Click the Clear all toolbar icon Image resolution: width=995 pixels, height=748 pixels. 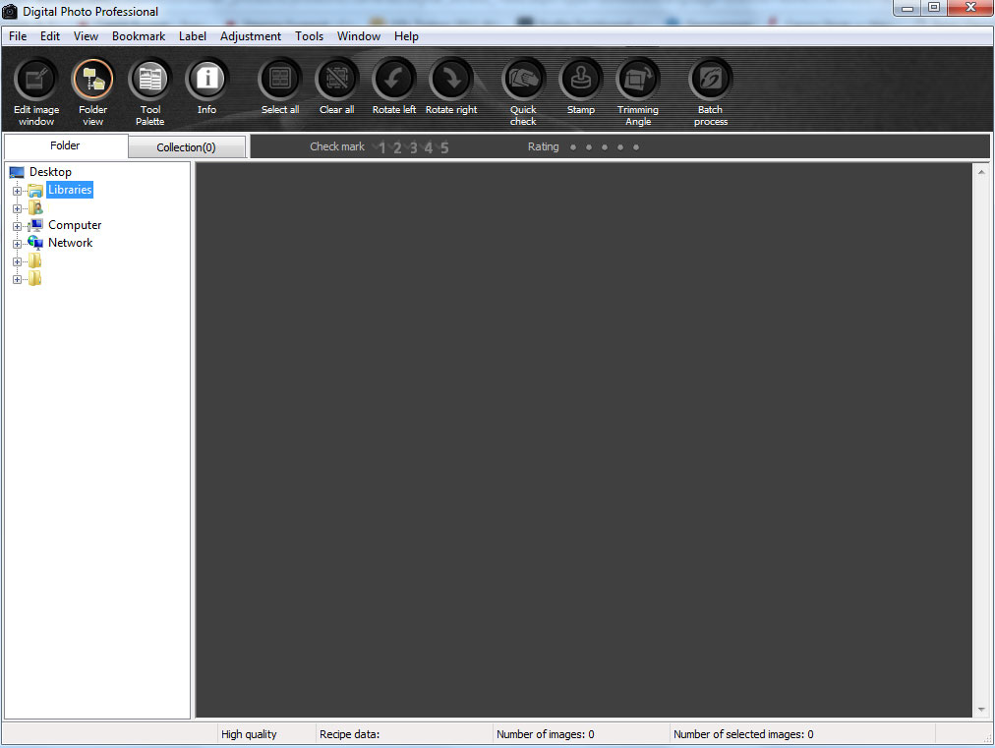(x=336, y=81)
